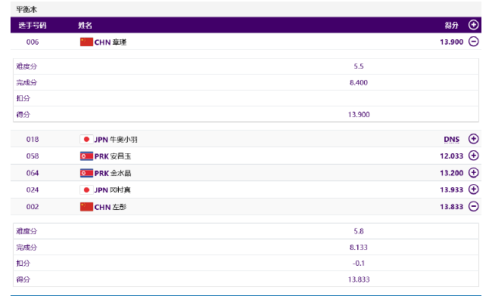Collapse details for athlete 002 CHN

(474, 206)
